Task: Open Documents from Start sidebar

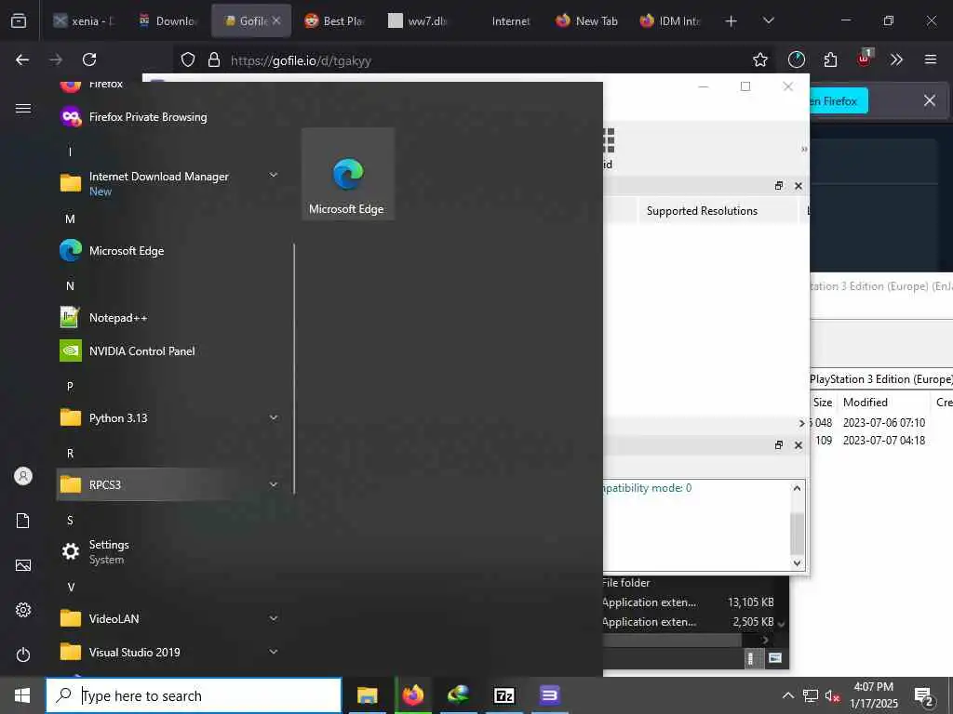Action: coord(23,521)
